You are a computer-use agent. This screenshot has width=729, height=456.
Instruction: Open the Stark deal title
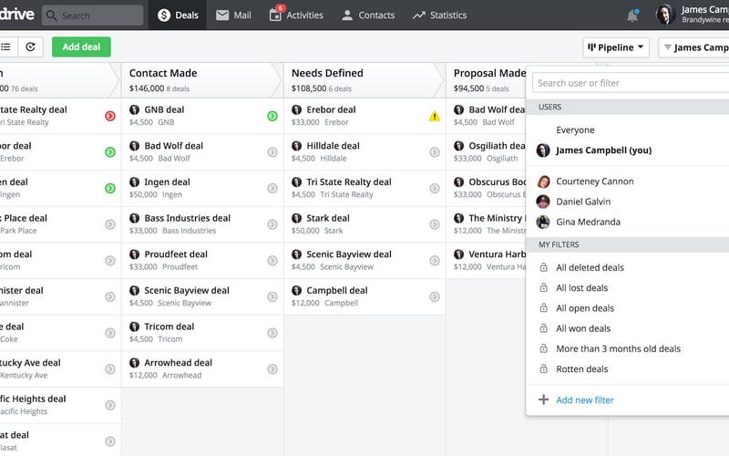[328, 218]
